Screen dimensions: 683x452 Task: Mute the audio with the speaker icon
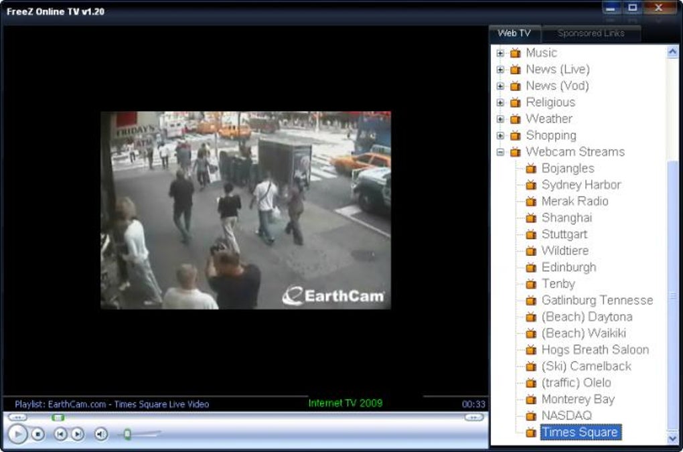click(101, 434)
